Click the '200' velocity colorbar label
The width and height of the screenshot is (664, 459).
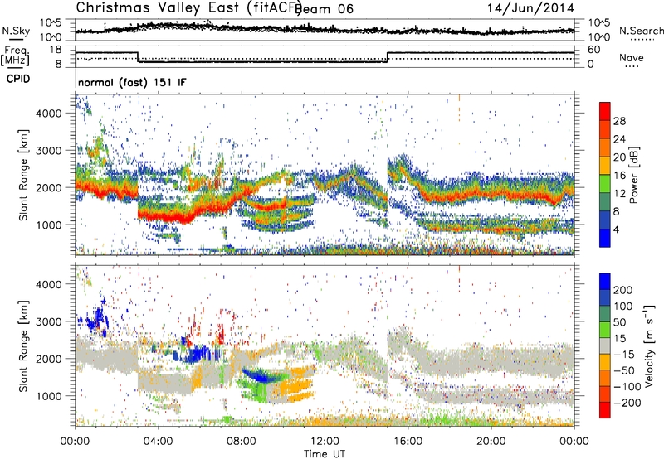pos(623,290)
